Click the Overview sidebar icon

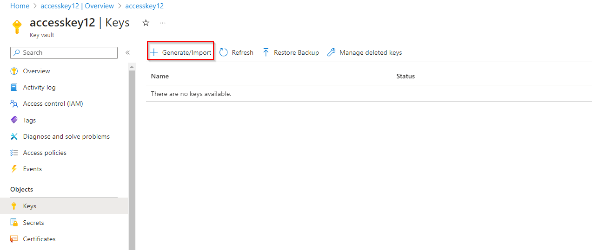[x=14, y=71]
